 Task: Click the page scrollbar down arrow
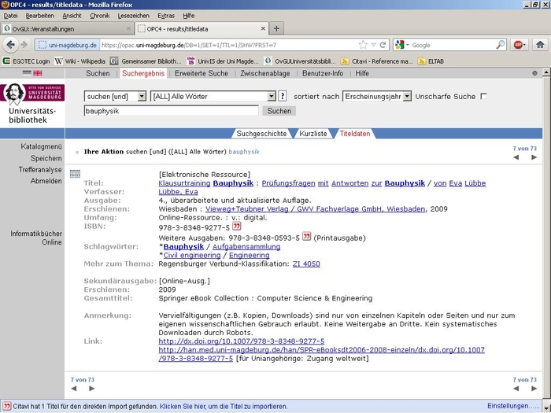[546, 408]
